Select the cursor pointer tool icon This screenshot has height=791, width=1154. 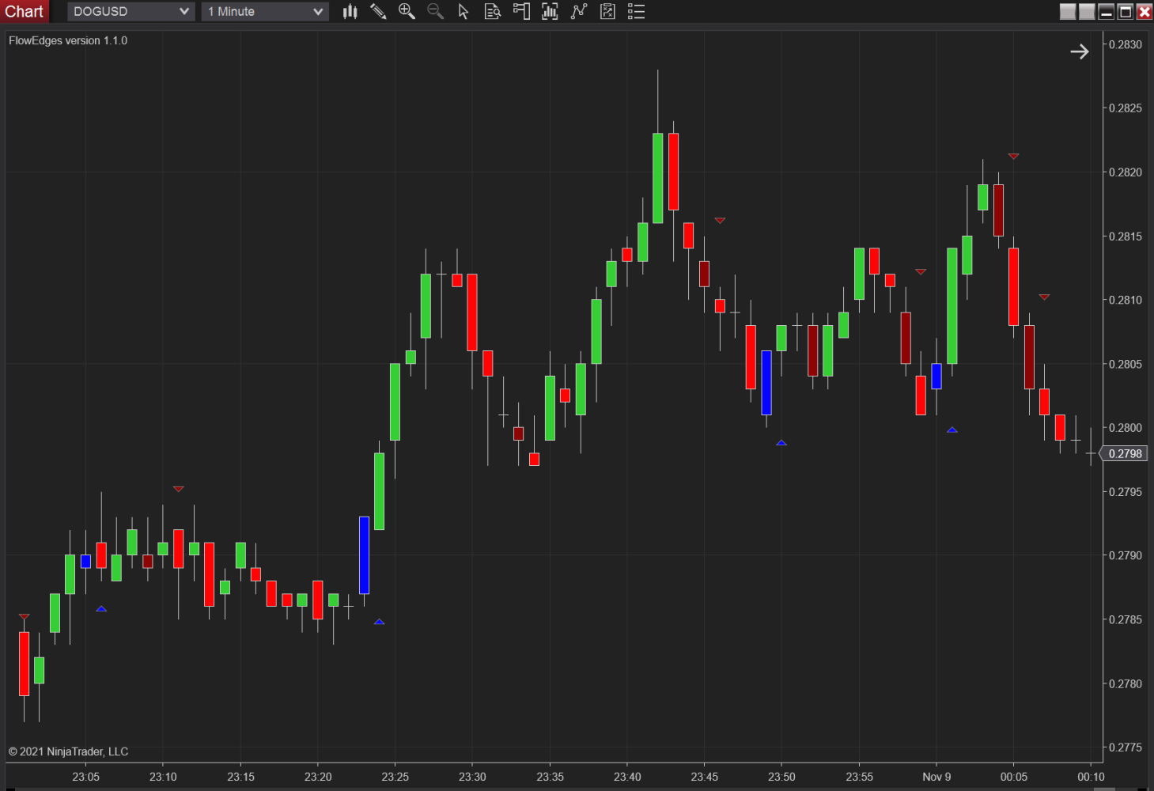tap(463, 11)
